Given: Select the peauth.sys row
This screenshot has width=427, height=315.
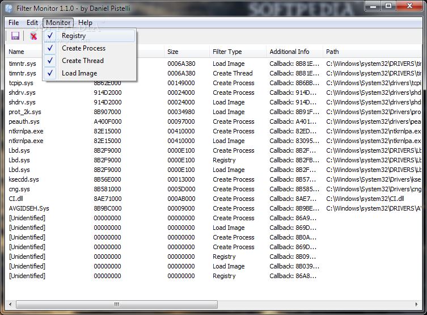Looking at the screenshot, I should click(213, 121).
